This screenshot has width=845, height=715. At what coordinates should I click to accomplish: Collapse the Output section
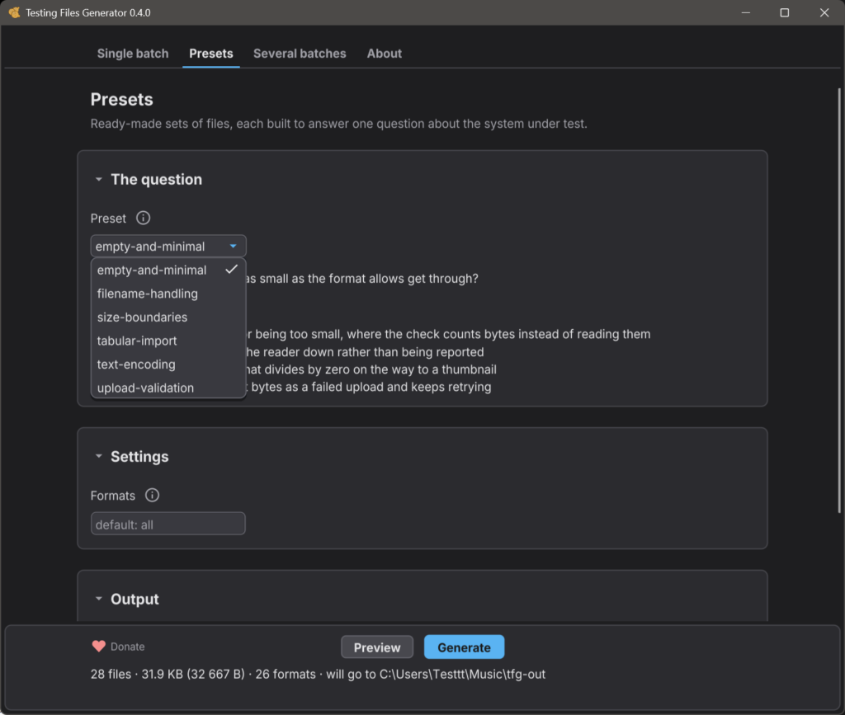click(x=99, y=599)
